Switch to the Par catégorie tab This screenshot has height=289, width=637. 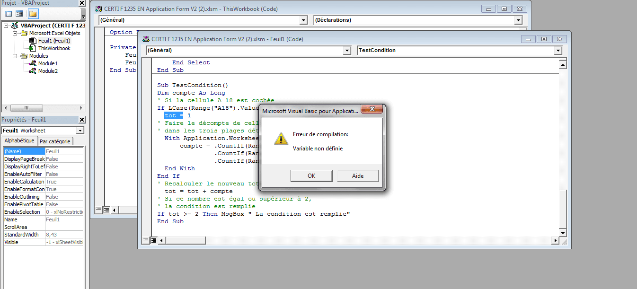coord(55,141)
